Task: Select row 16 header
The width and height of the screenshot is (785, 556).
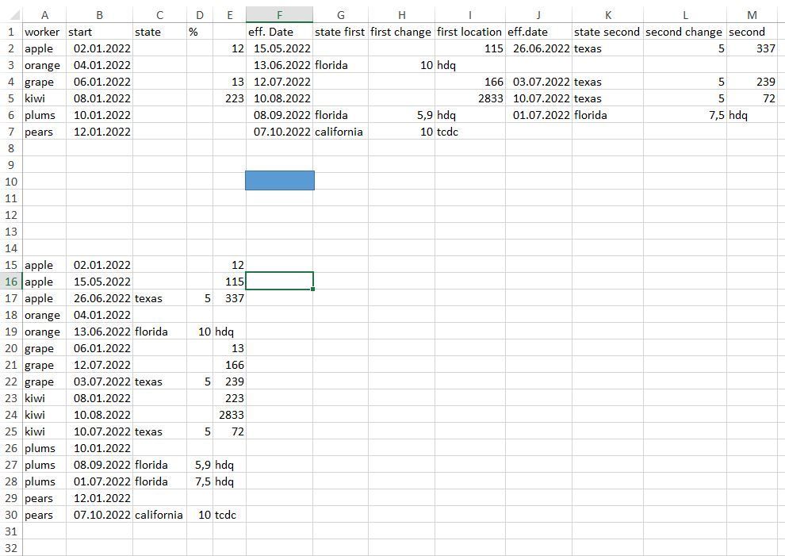Action: coord(11,282)
